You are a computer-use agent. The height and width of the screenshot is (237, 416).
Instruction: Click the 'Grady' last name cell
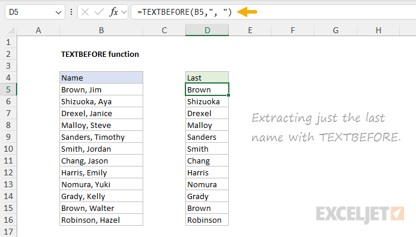coord(207,196)
